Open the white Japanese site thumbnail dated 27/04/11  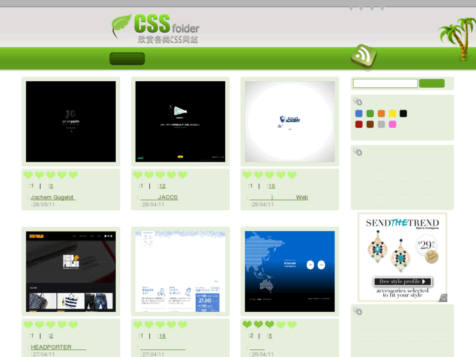click(180, 271)
